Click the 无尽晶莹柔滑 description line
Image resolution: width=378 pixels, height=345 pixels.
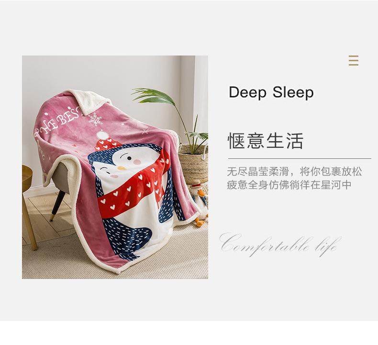coord(294,172)
